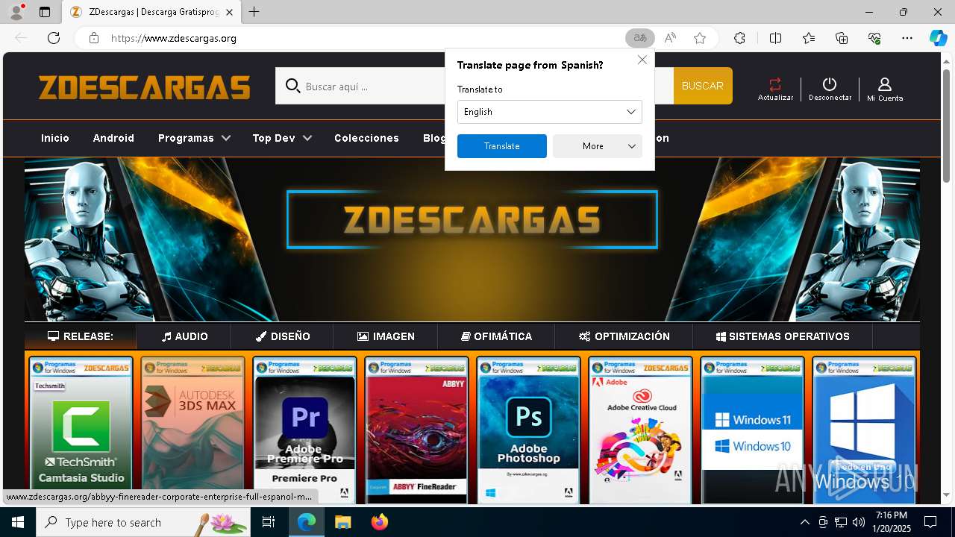The height and width of the screenshot is (537, 955).
Task: Launch File Explorer from taskbar
Action: [x=342, y=522]
